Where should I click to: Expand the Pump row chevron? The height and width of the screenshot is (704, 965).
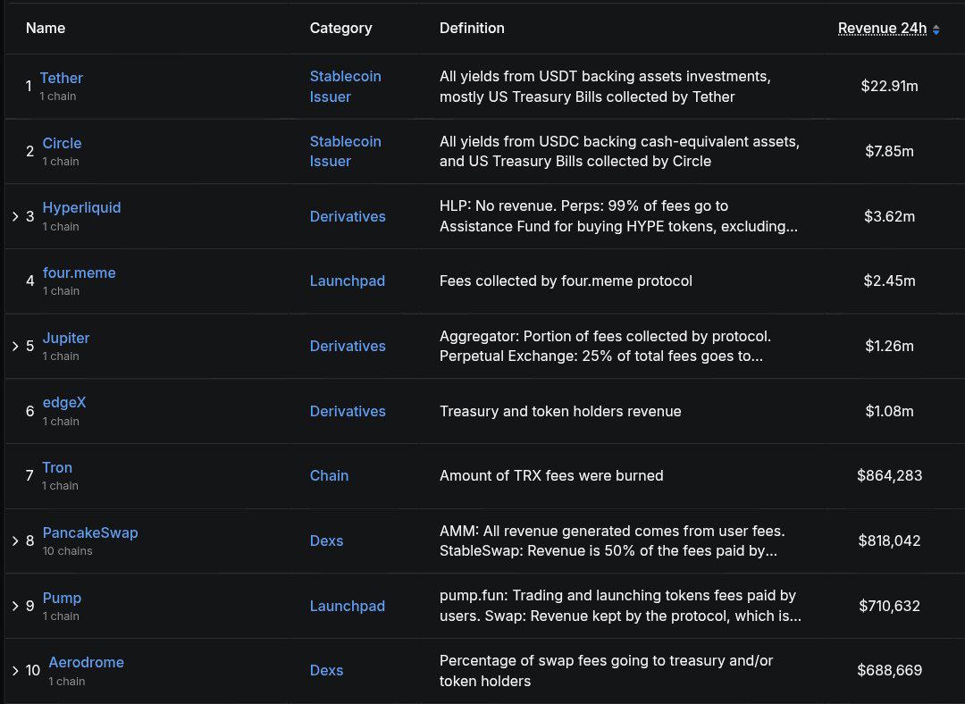tap(15, 606)
